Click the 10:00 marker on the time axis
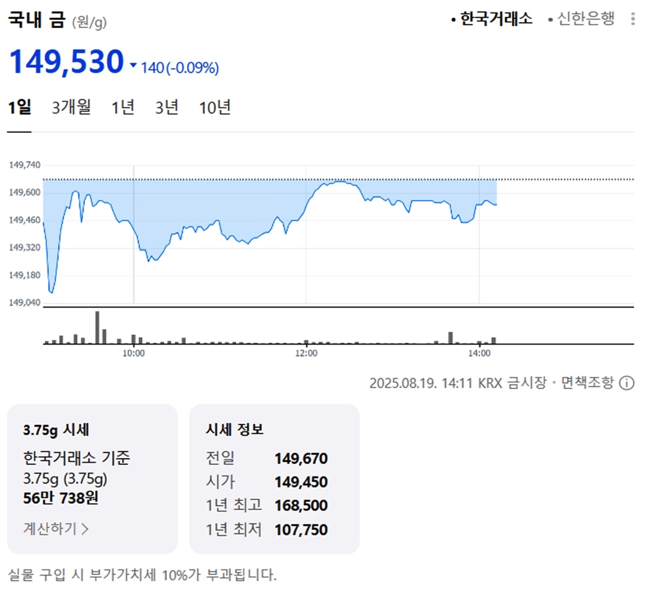Screen dimensions: 645x593 click(133, 353)
